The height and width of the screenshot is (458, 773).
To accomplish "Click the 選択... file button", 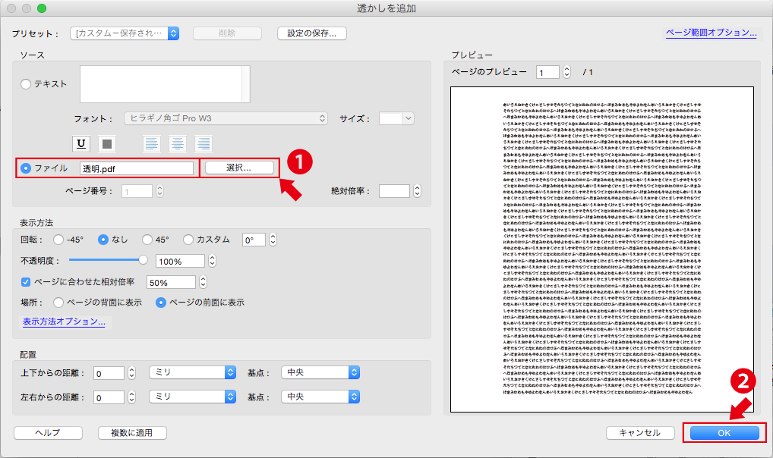I will pyautogui.click(x=238, y=168).
